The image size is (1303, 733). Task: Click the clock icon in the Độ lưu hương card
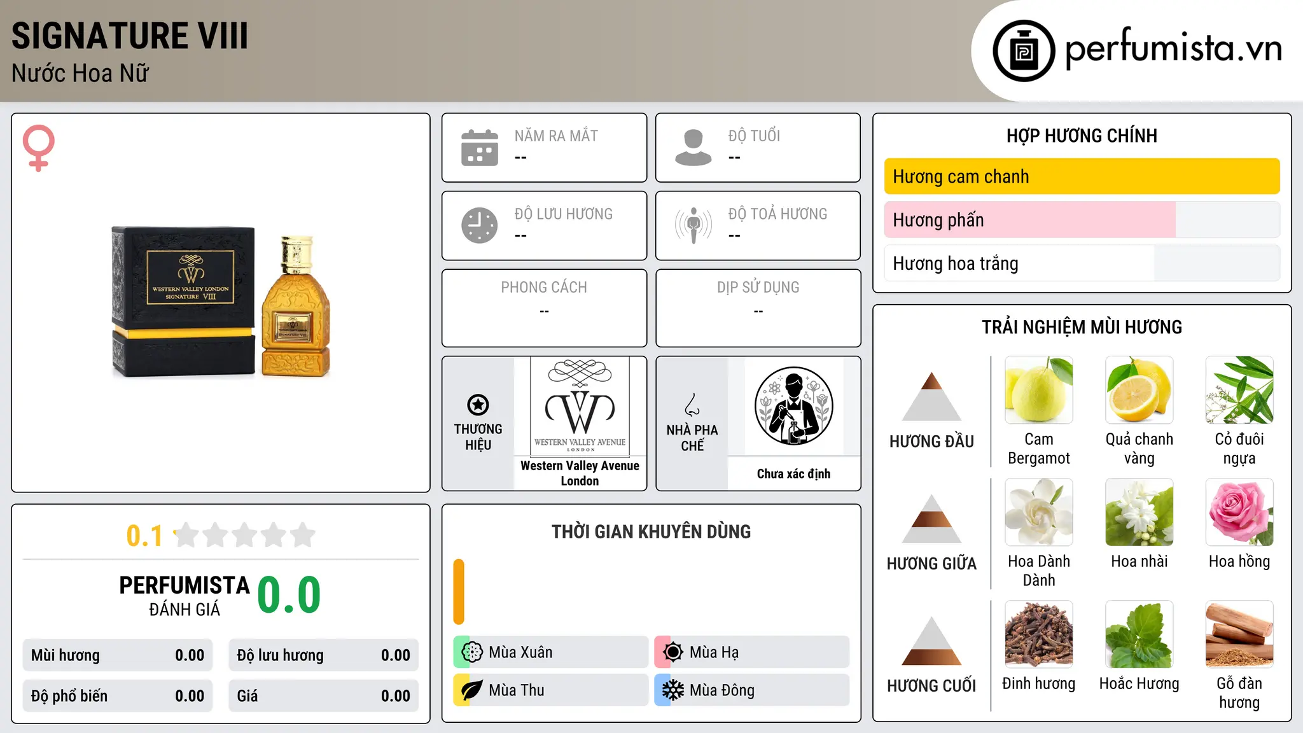tap(480, 225)
